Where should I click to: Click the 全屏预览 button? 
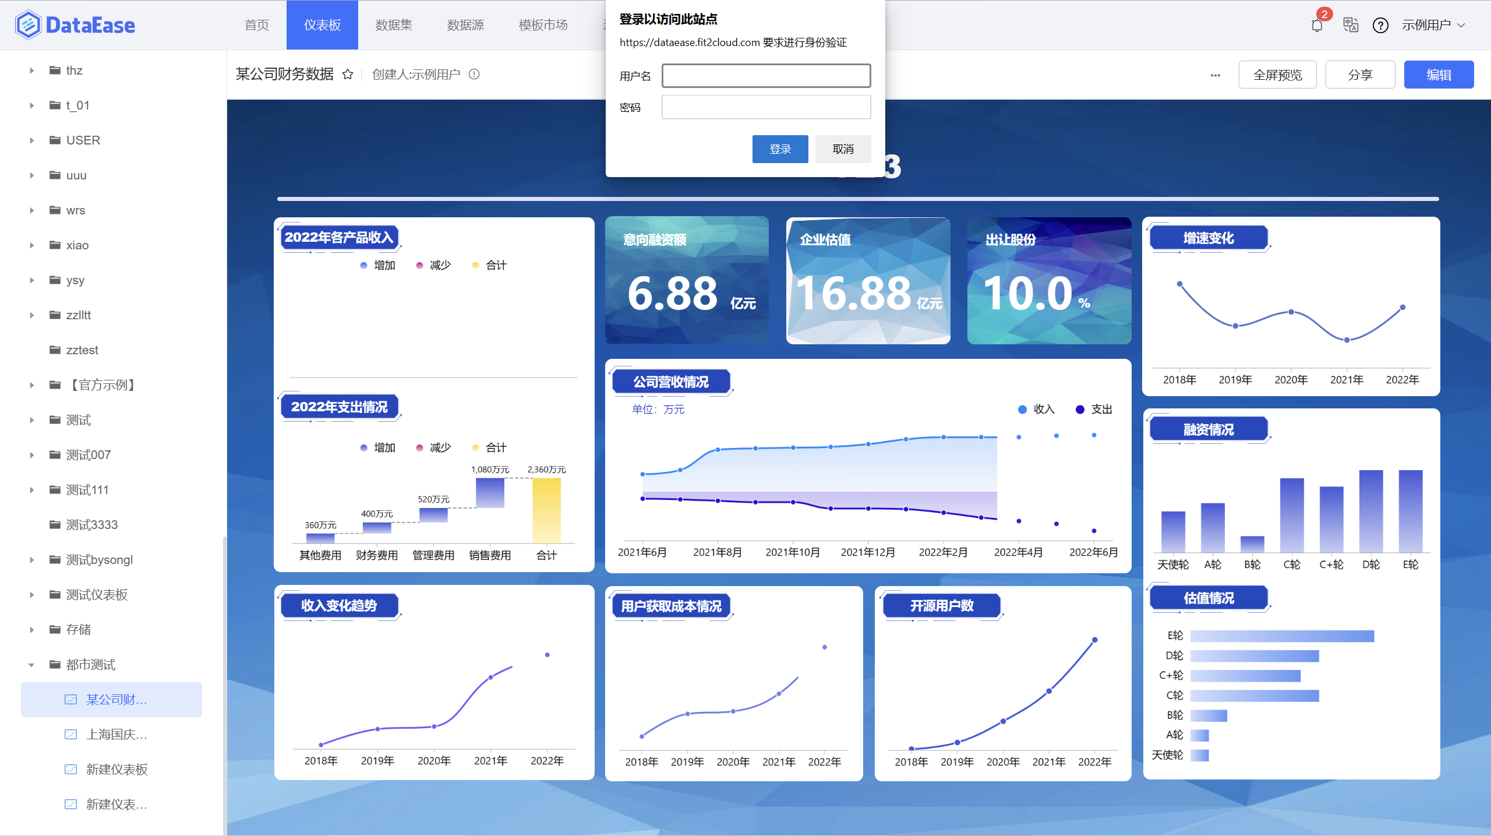[x=1277, y=75]
